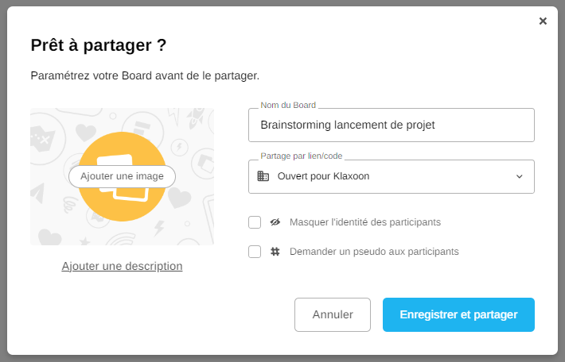Viewport: 565px width, 362px height.
Task: Close the share dialog with the X
Action: click(x=543, y=21)
